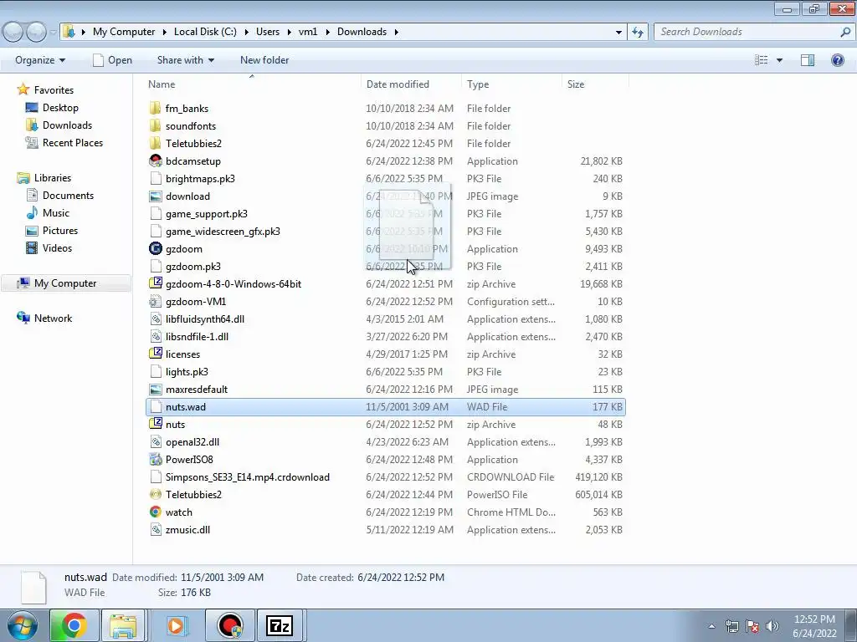Click the download JPEG image icon
Screen dimensions: 857x642
(x=155, y=196)
